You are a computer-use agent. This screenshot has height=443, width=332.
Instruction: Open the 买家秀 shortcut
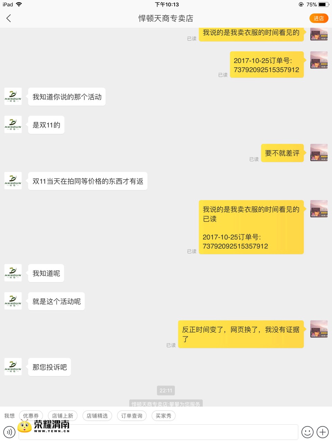164,416
